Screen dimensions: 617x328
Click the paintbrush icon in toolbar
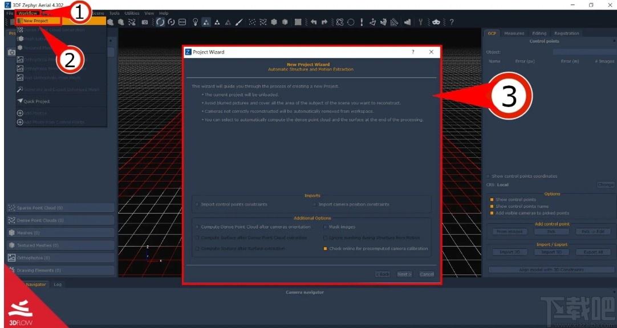click(239, 22)
